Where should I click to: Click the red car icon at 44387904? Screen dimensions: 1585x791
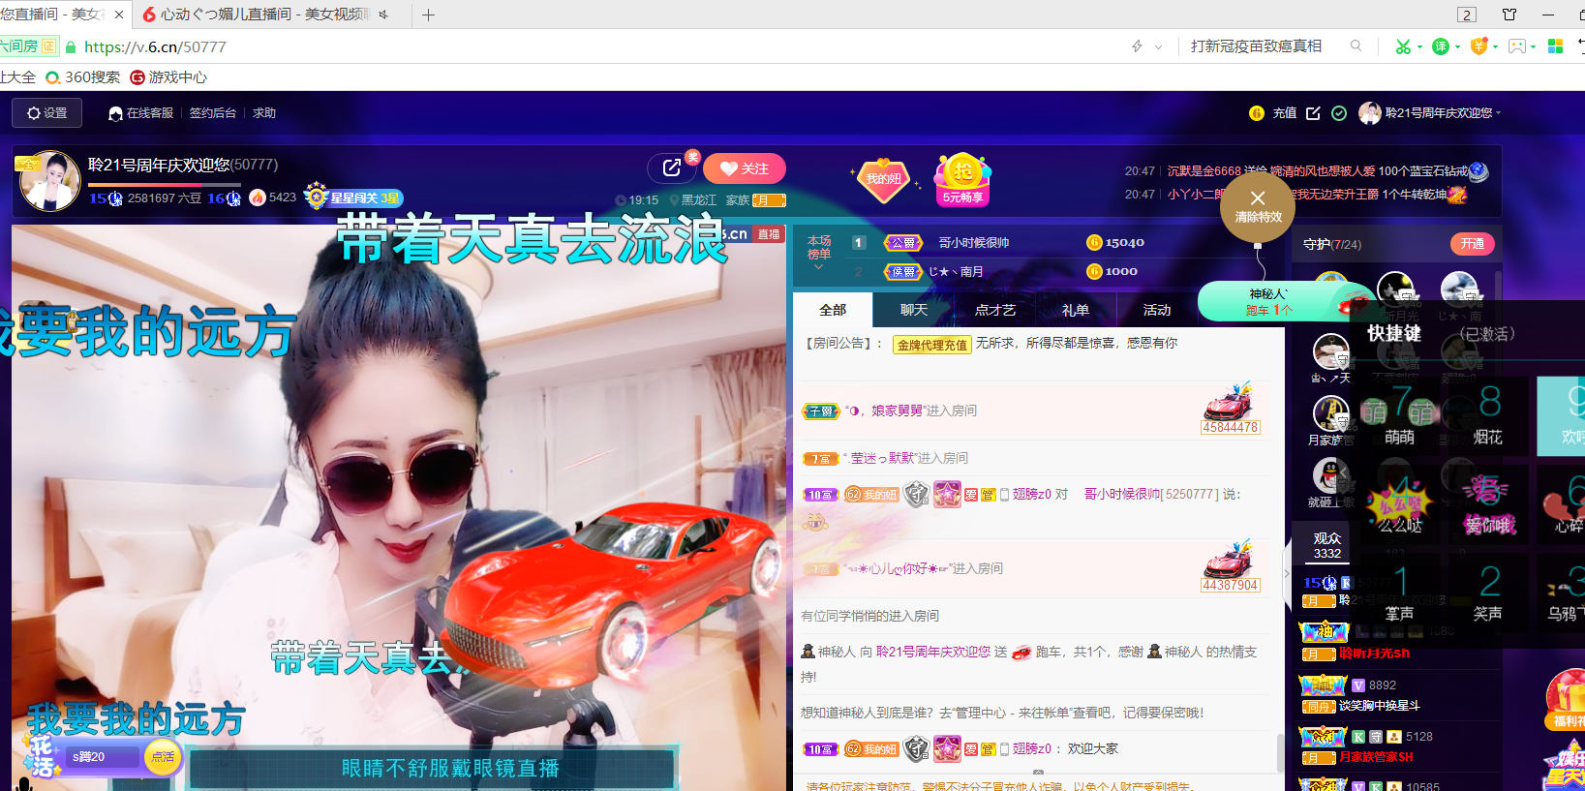tap(1229, 560)
